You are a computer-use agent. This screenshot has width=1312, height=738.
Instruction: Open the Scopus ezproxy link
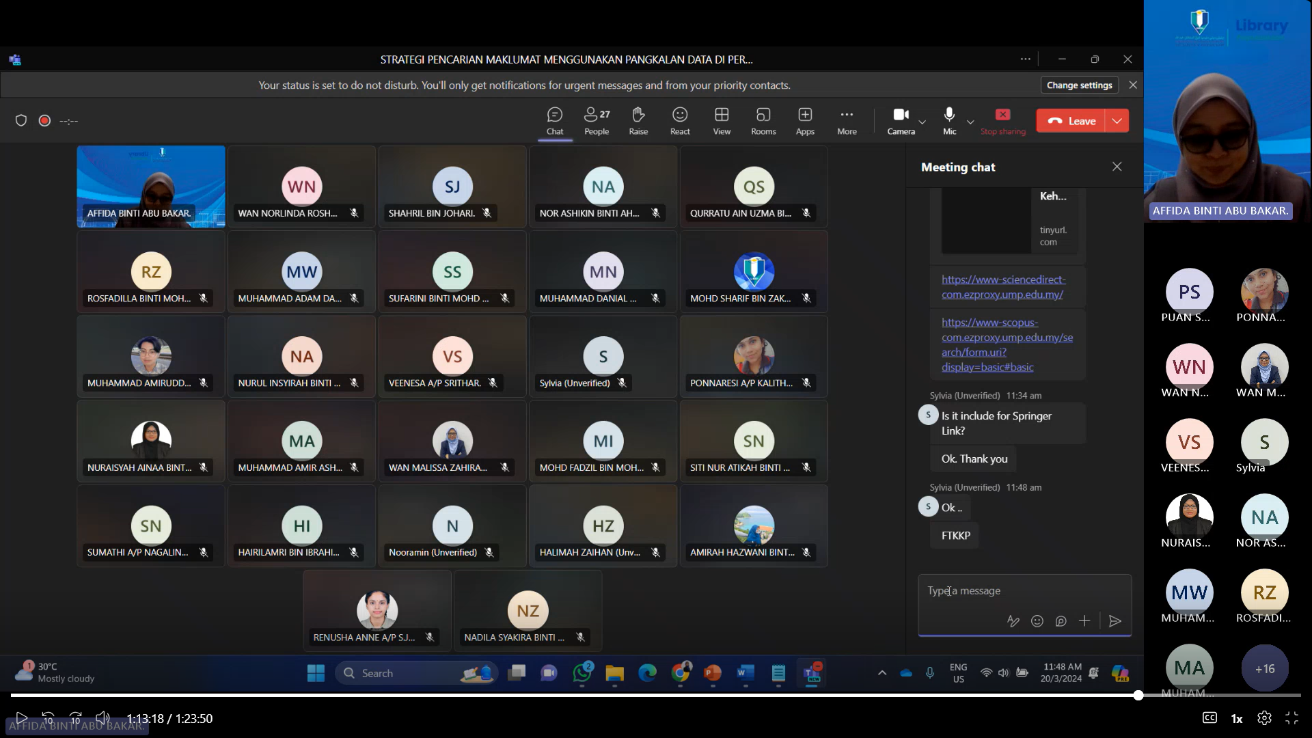click(1007, 344)
